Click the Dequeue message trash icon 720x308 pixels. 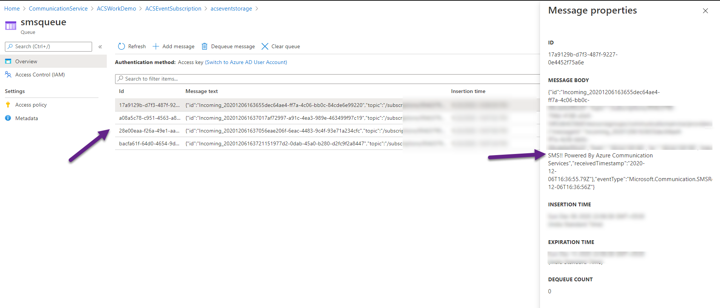pyautogui.click(x=204, y=46)
